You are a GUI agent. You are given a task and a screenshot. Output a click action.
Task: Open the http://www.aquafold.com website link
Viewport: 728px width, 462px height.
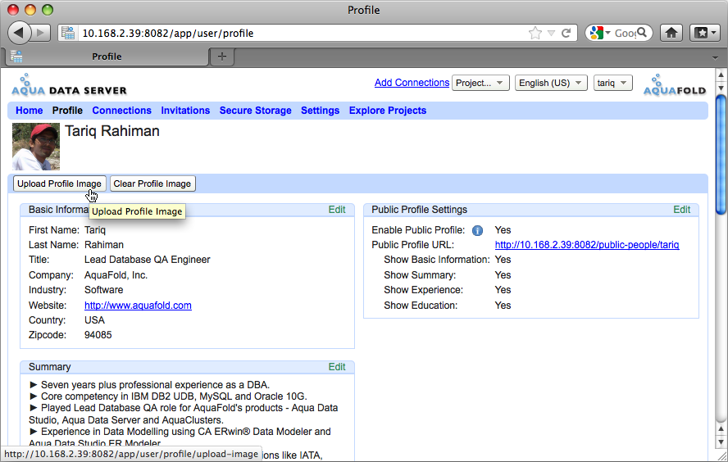138,306
